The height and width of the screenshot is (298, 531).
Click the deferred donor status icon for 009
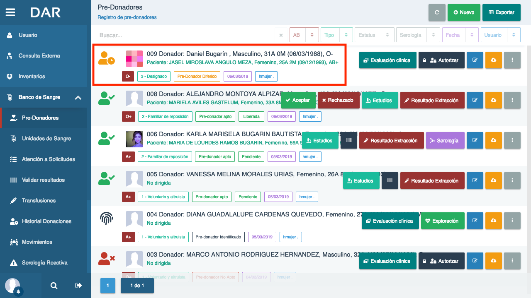click(x=107, y=58)
